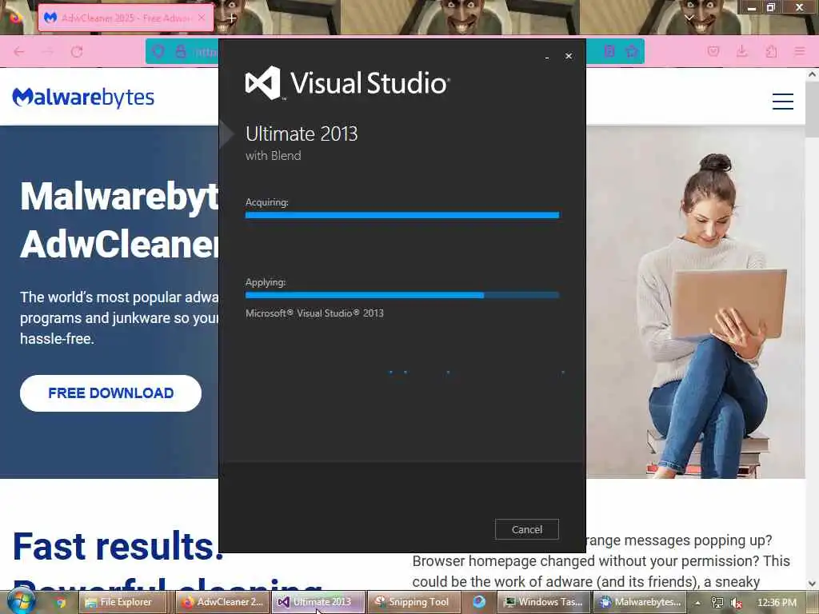Image resolution: width=819 pixels, height=614 pixels.
Task: Open the 12:36 PM taskbar clock
Action: (777, 603)
